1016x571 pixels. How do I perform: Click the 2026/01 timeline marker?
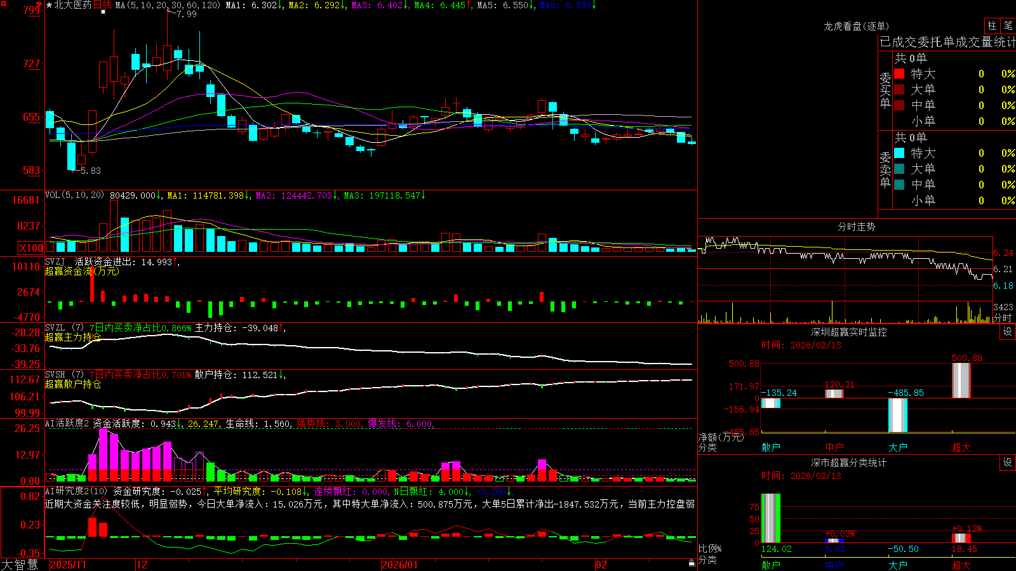(400, 565)
